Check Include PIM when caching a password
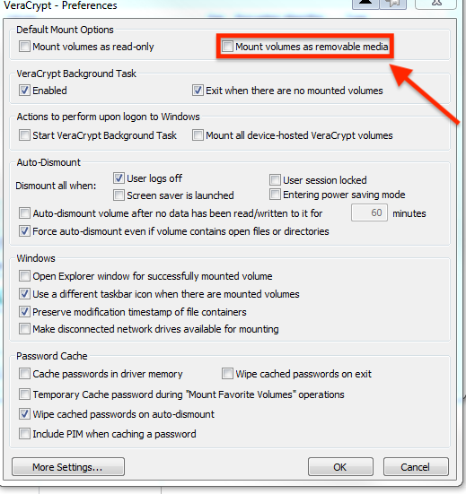The height and width of the screenshot is (494, 466). coord(24,434)
